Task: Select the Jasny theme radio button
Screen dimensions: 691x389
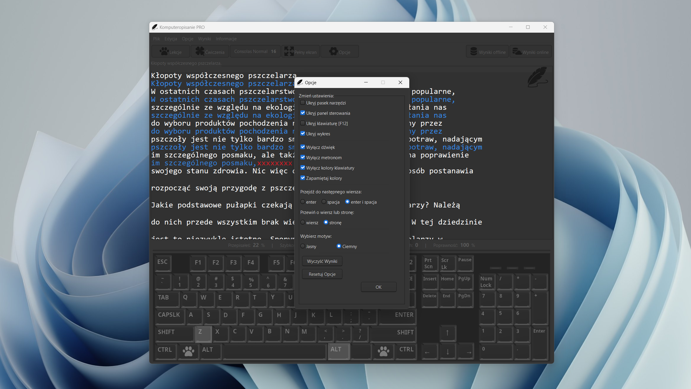Action: click(303, 246)
